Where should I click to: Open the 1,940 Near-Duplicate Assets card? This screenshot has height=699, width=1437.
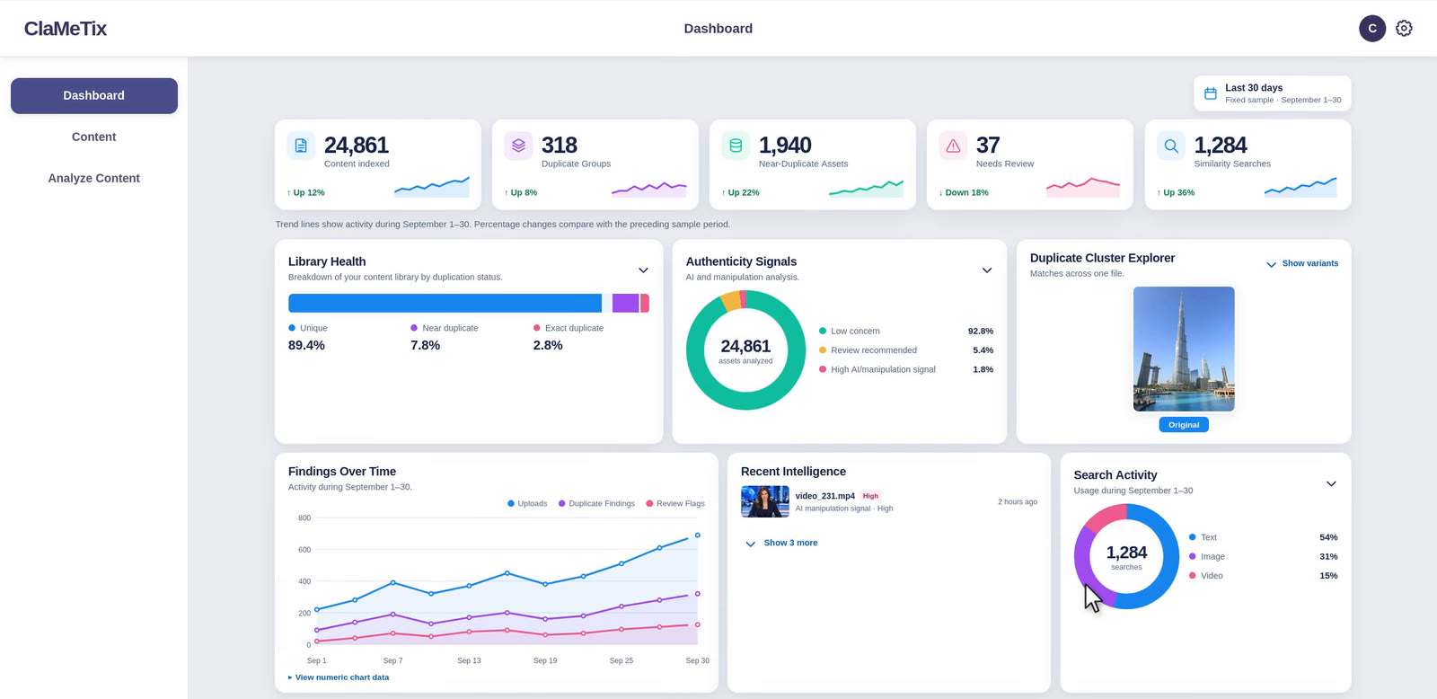click(813, 165)
